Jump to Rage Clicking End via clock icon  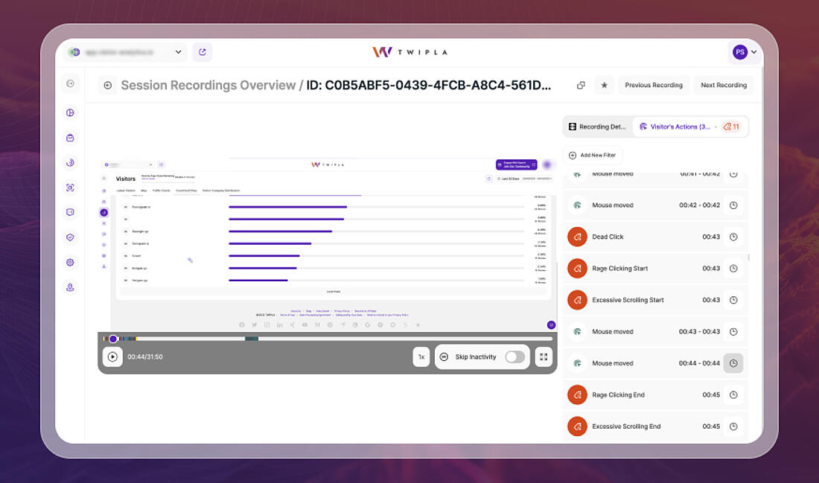click(x=733, y=394)
